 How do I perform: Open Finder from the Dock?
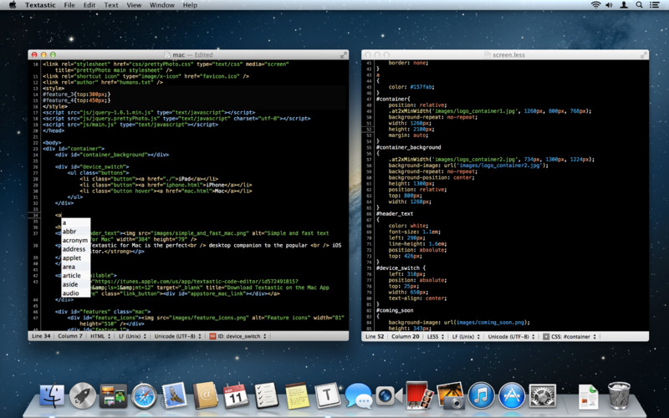click(52, 395)
